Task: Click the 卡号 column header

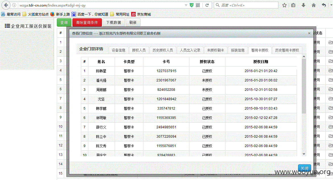Action: 166,62
